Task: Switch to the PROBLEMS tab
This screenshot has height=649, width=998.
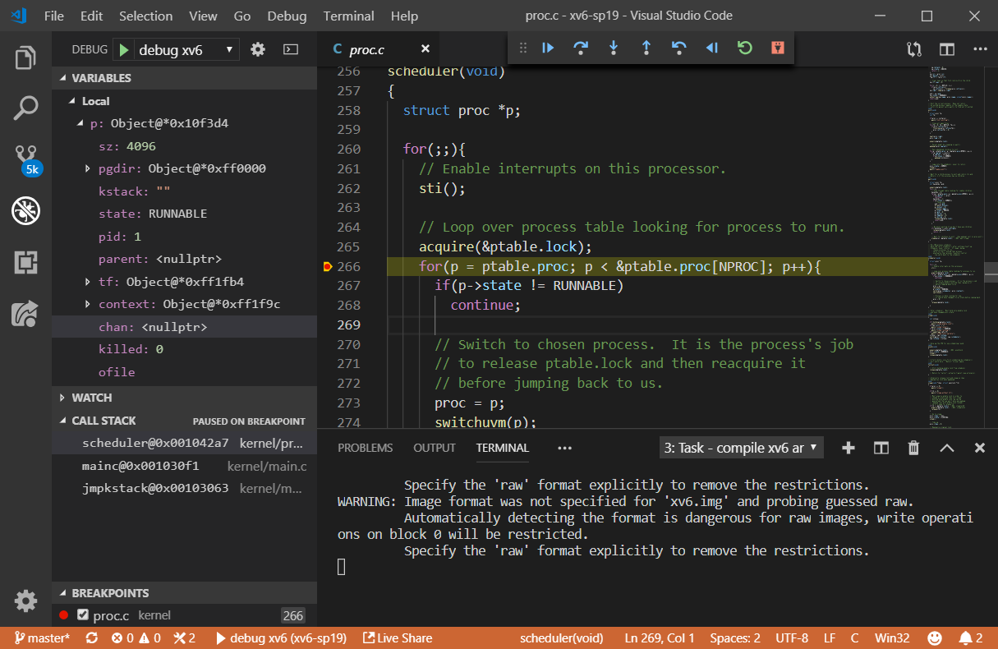Action: [x=365, y=448]
